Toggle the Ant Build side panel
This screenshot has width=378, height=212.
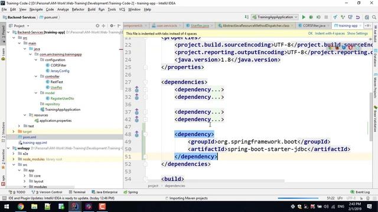click(x=376, y=34)
